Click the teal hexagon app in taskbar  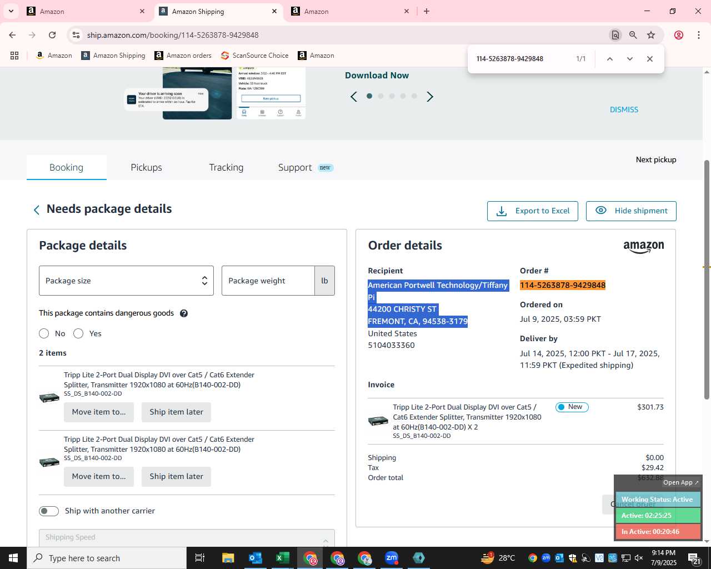tap(419, 558)
